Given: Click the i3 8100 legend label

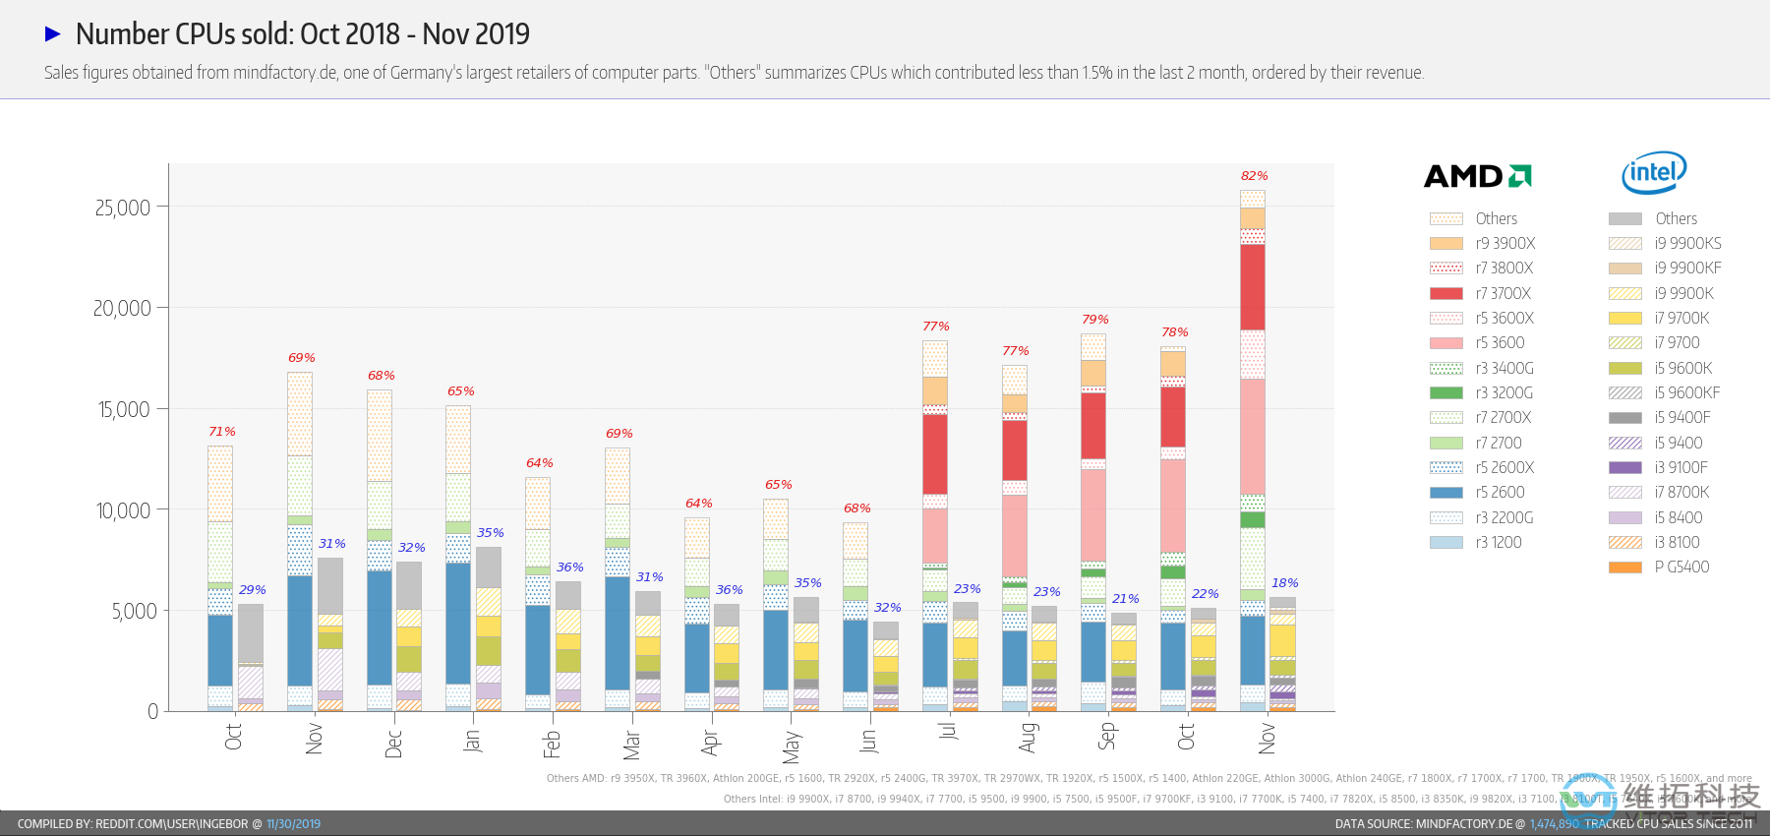Looking at the screenshot, I should (x=1678, y=542).
